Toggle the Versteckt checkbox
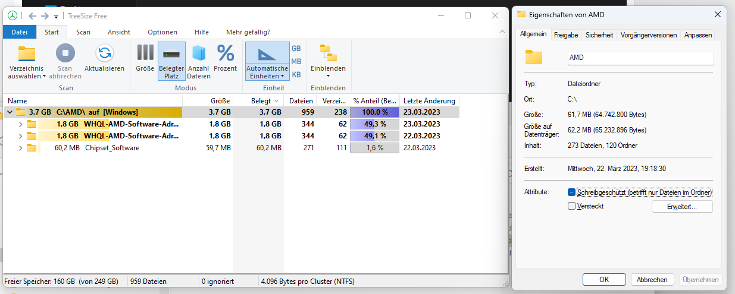This screenshot has height=294, width=735. tap(572, 206)
